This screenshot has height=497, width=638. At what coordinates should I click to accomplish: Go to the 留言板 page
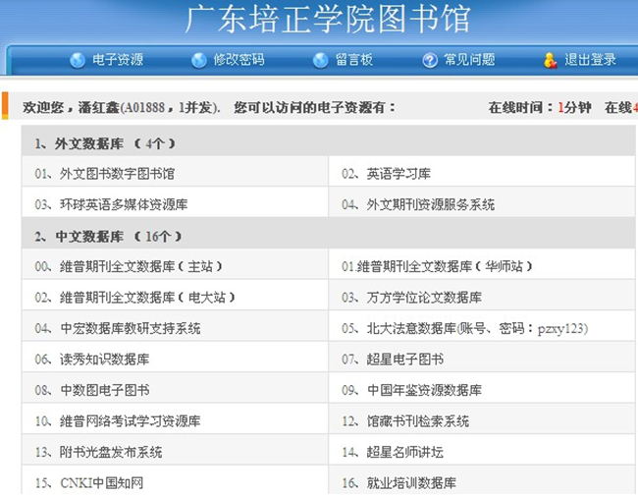[x=354, y=60]
